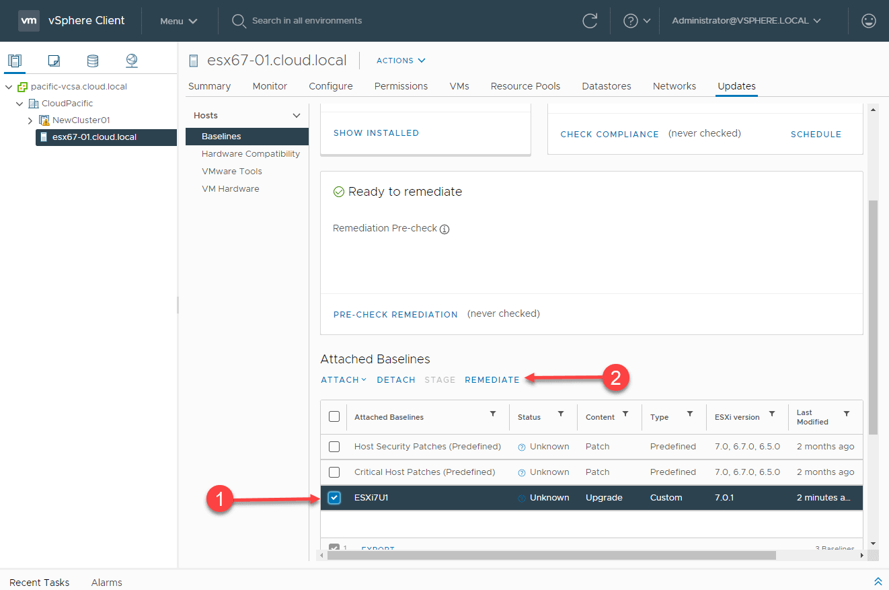Click the smiley feedback icon
889x590 pixels.
tap(869, 21)
